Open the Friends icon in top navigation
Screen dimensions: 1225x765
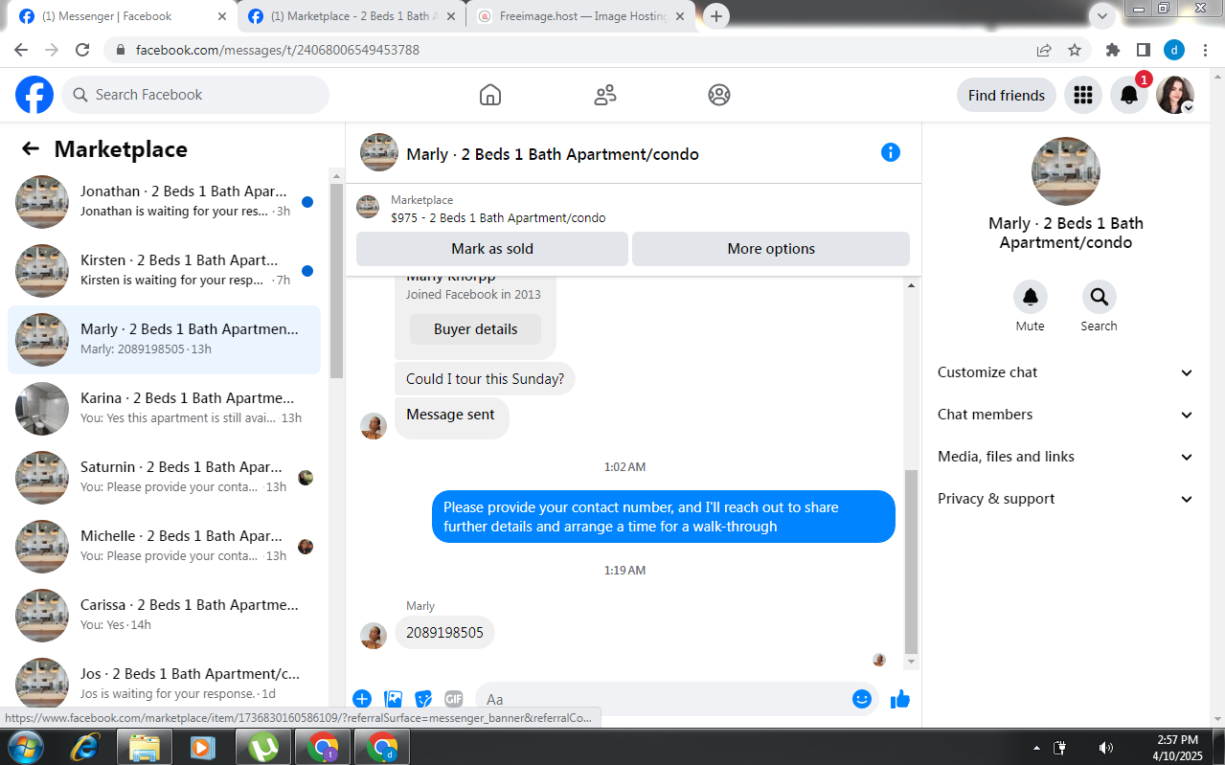coord(605,95)
